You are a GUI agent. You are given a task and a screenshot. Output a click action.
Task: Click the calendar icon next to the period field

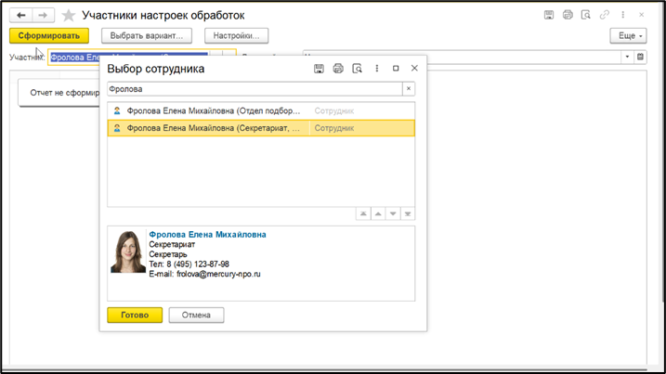641,57
